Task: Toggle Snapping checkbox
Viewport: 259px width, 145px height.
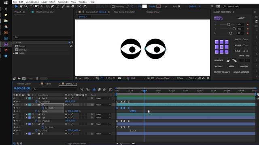Action: point(113,6)
